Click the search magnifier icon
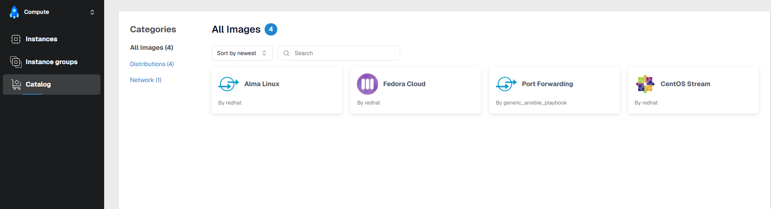 [286, 53]
